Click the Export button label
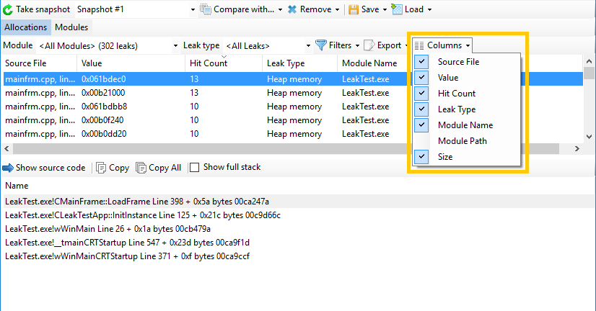 click(389, 45)
